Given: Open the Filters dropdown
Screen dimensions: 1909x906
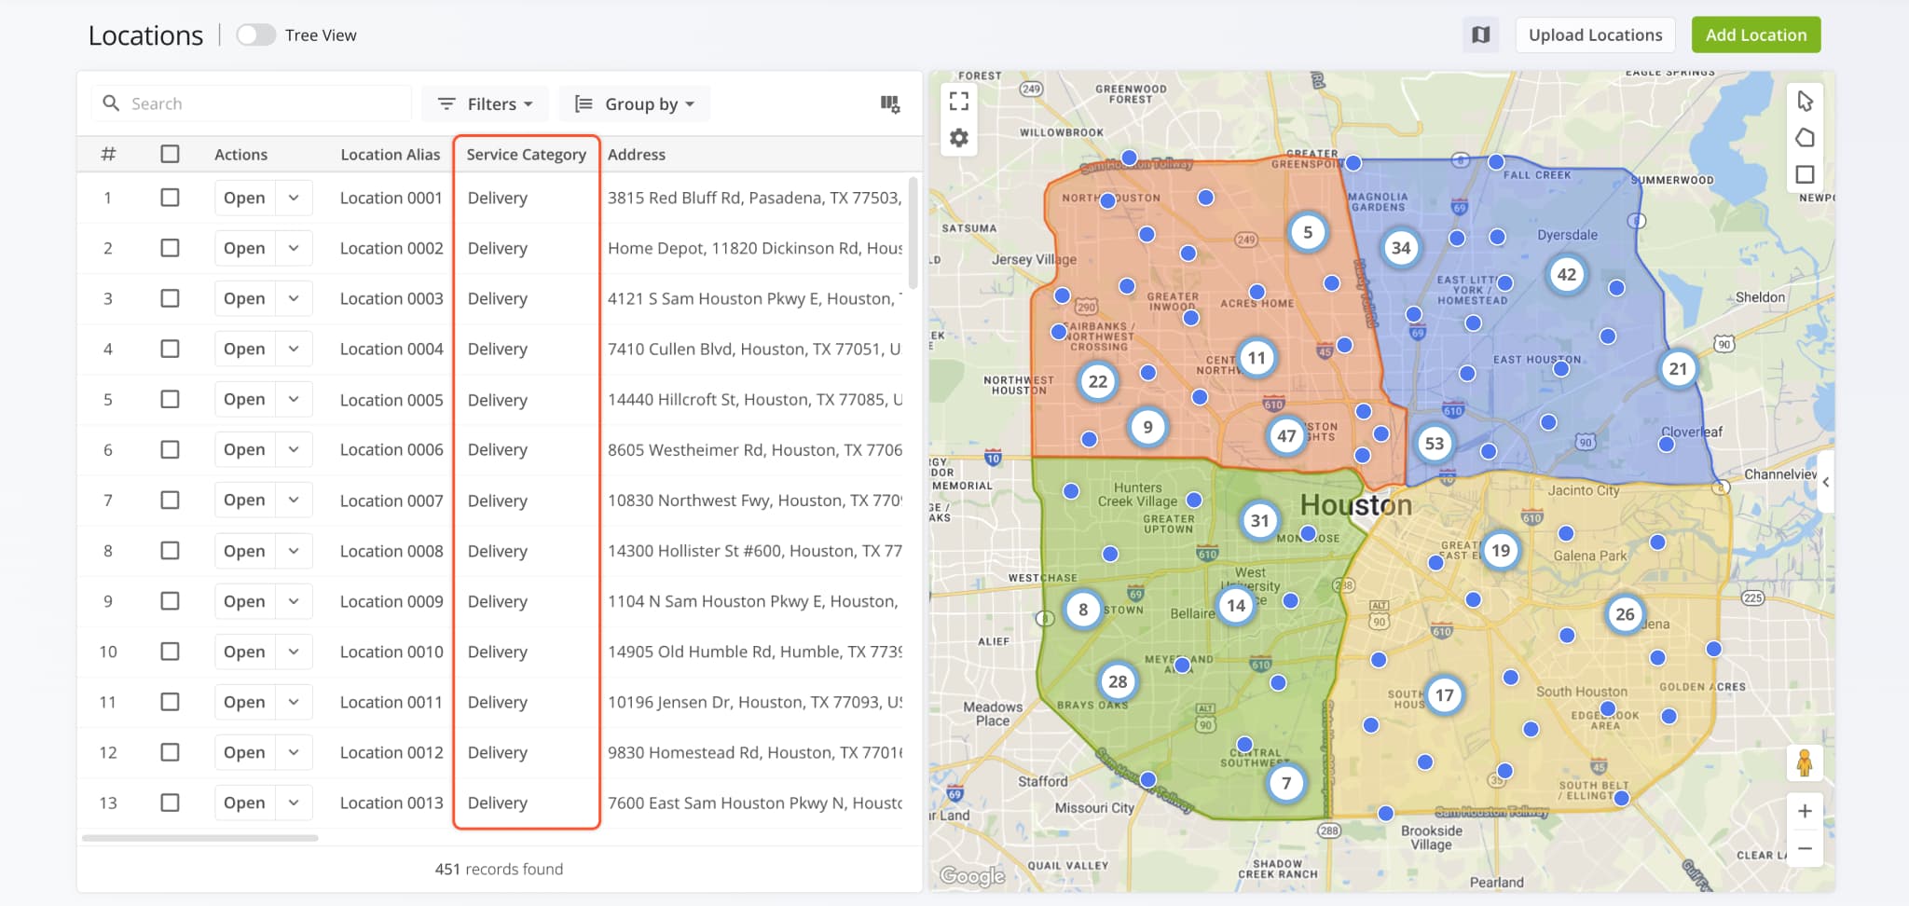Looking at the screenshot, I should [x=485, y=103].
